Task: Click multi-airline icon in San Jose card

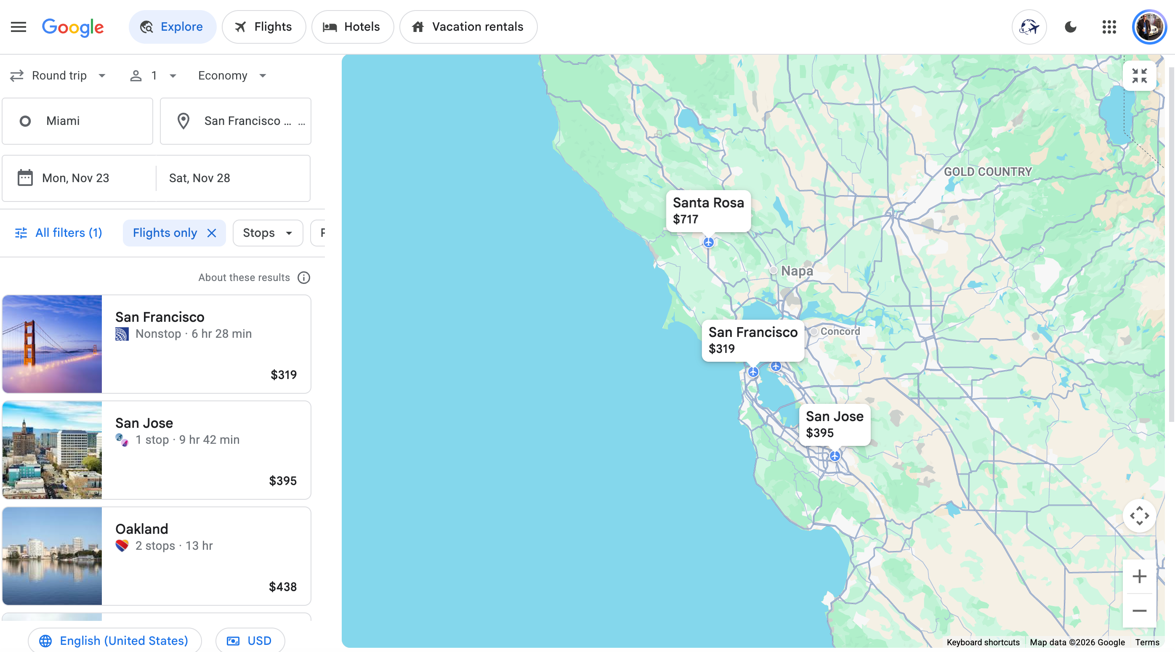Action: pyautogui.click(x=122, y=440)
